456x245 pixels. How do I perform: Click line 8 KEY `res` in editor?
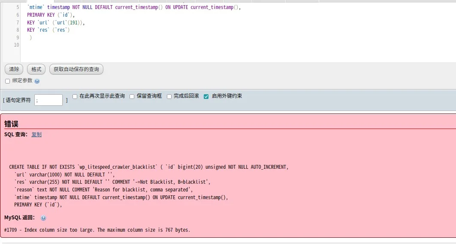[48, 30]
